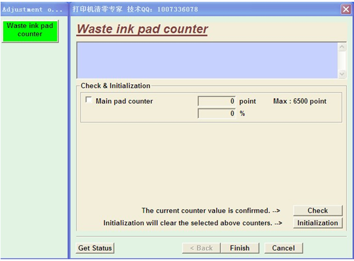Click the Waste ink pad counter heading
Viewport: 354px width, 261px height.
pos(142,29)
